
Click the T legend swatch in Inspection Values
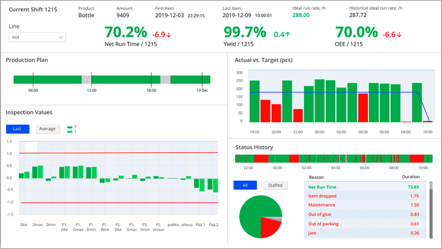[70, 127]
